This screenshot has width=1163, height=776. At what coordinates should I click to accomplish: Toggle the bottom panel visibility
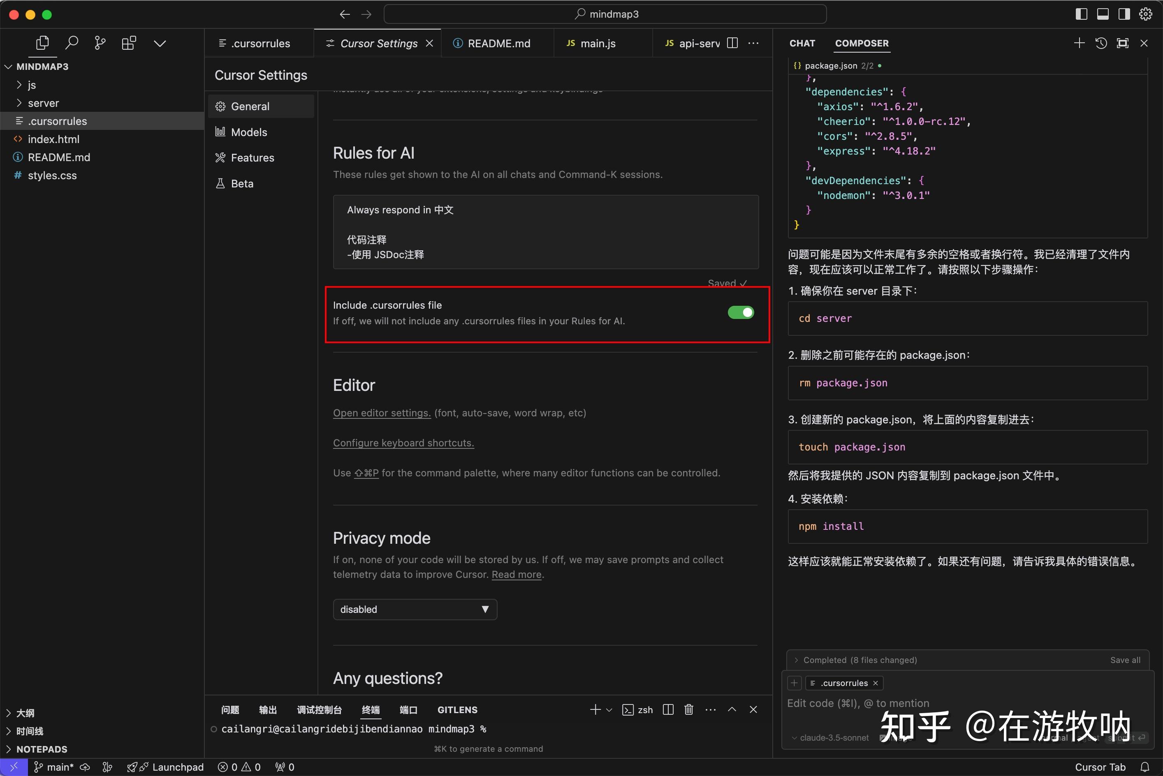point(1103,14)
